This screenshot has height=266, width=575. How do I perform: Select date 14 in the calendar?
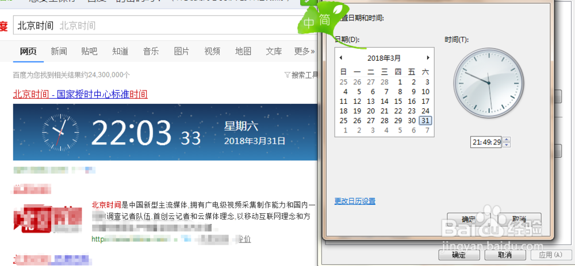(x=385, y=101)
